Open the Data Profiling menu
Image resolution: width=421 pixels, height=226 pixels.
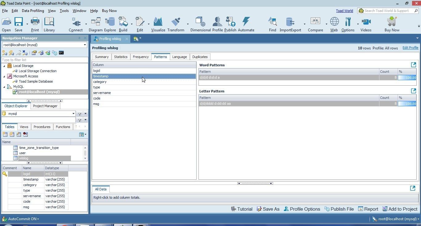[33, 11]
